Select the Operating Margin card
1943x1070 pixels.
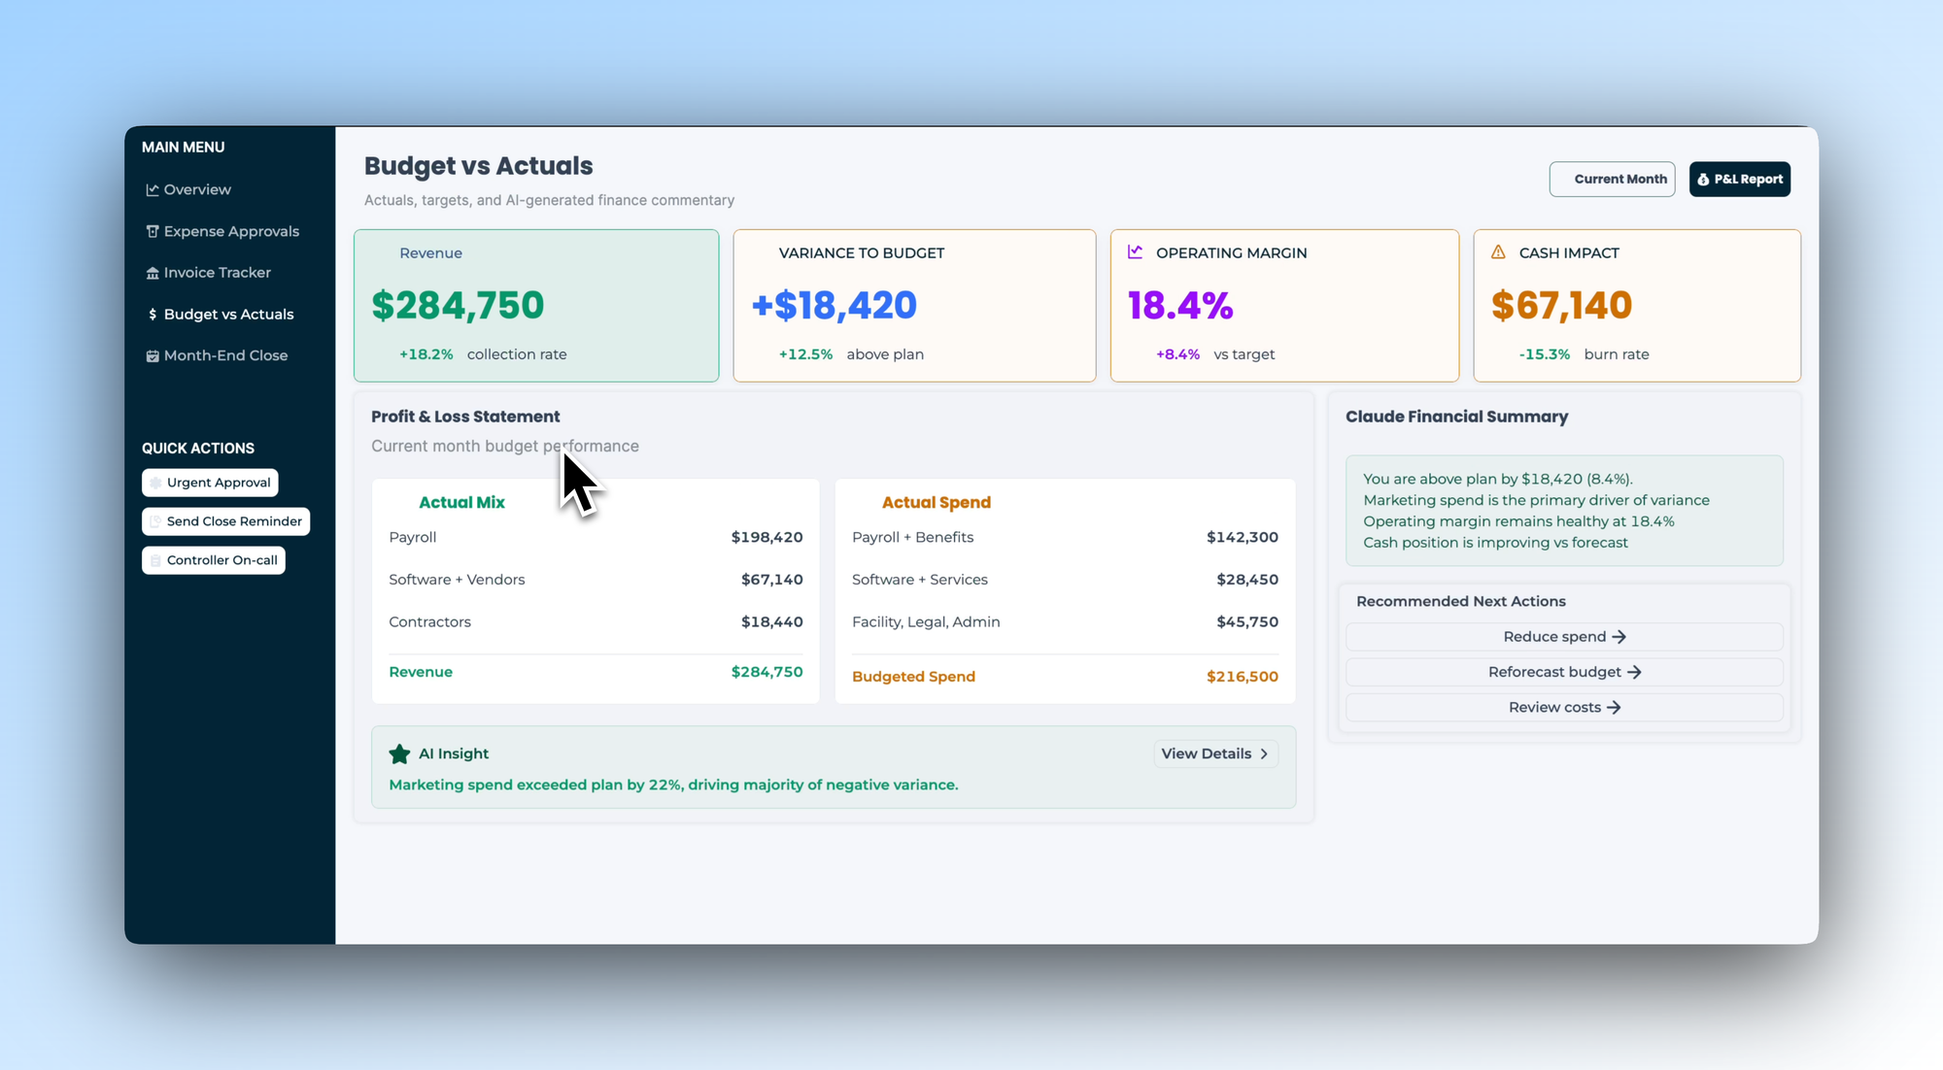tap(1284, 306)
